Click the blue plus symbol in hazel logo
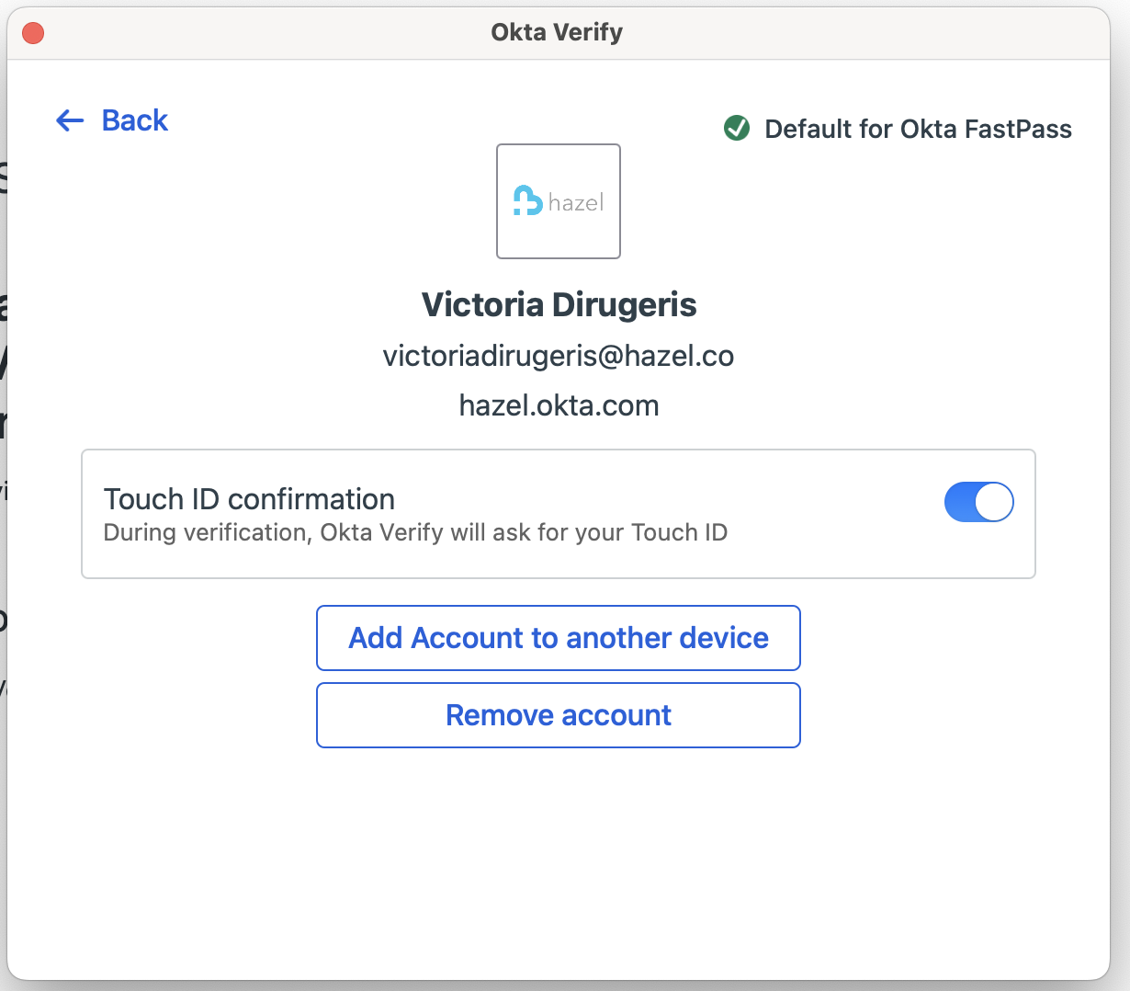This screenshot has width=1130, height=991. [527, 200]
